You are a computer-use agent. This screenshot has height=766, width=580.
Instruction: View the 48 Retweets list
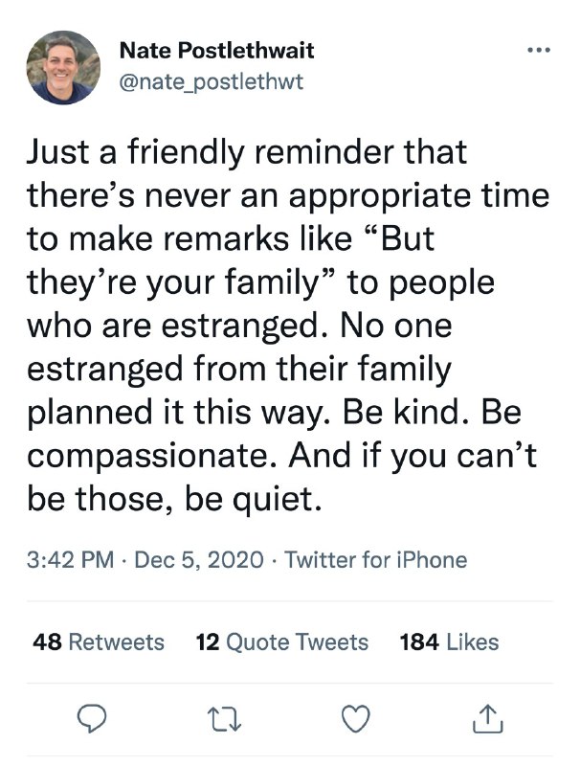(x=99, y=642)
